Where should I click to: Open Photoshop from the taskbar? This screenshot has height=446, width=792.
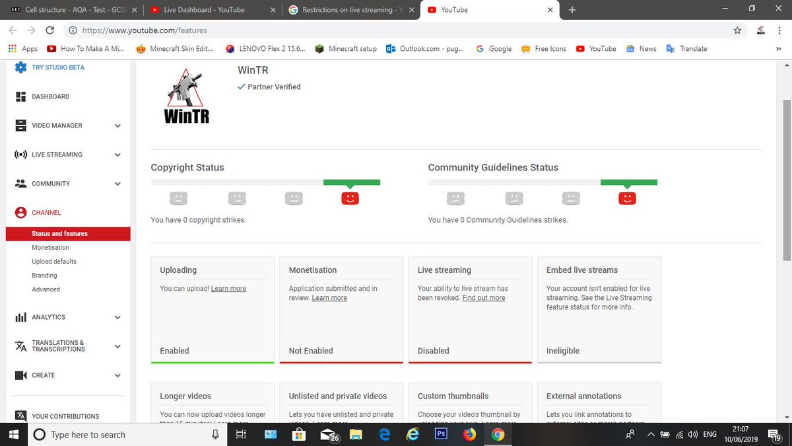click(442, 434)
